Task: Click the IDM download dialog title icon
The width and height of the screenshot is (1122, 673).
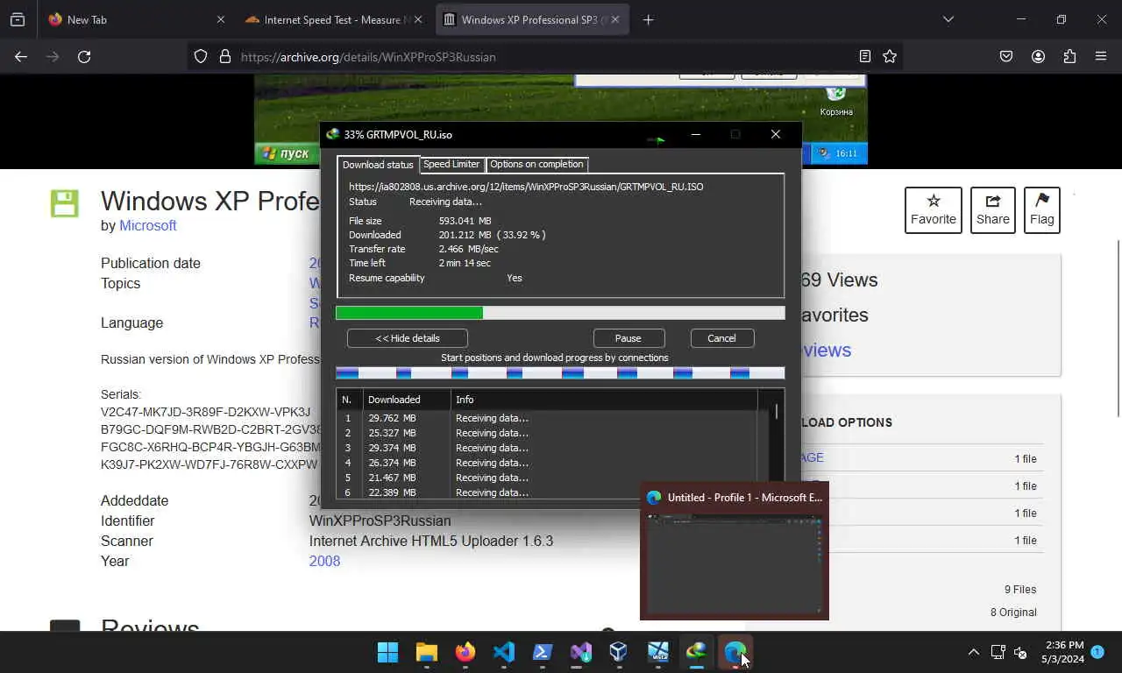Action: click(332, 134)
